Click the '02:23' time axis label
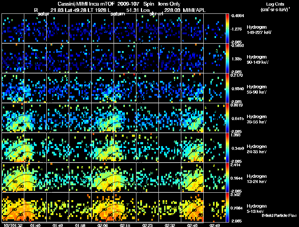The image size is (299, 227). point(147,225)
